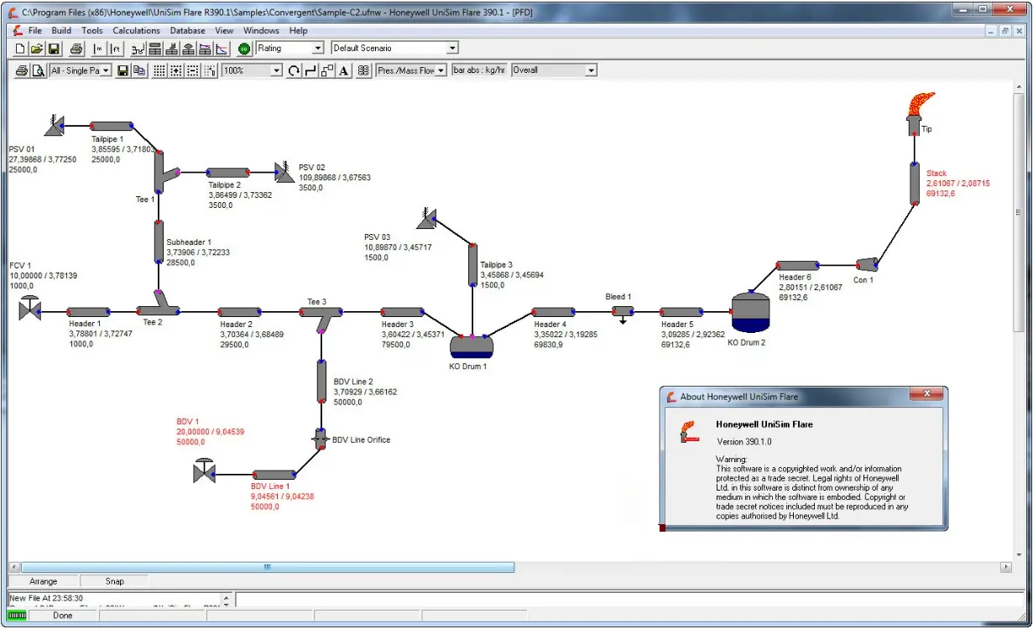Open the Windows menu
This screenshot has height=629, width=1033.
click(x=261, y=30)
